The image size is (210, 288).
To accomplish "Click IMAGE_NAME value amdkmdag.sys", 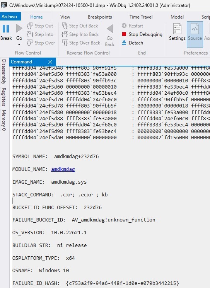I will pyautogui.click(x=69, y=182).
